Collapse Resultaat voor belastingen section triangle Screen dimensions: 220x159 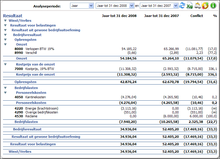point(5,25)
